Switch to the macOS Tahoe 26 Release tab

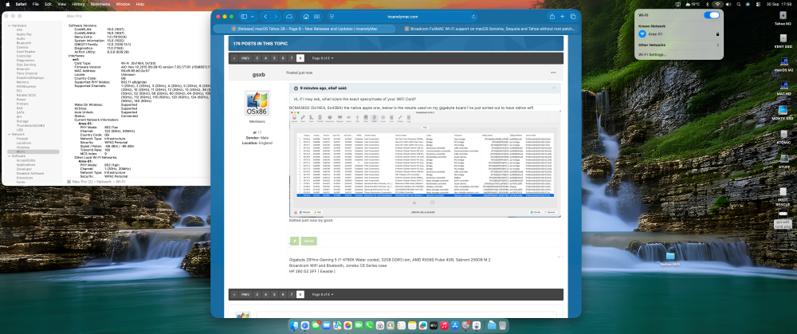[305, 29]
